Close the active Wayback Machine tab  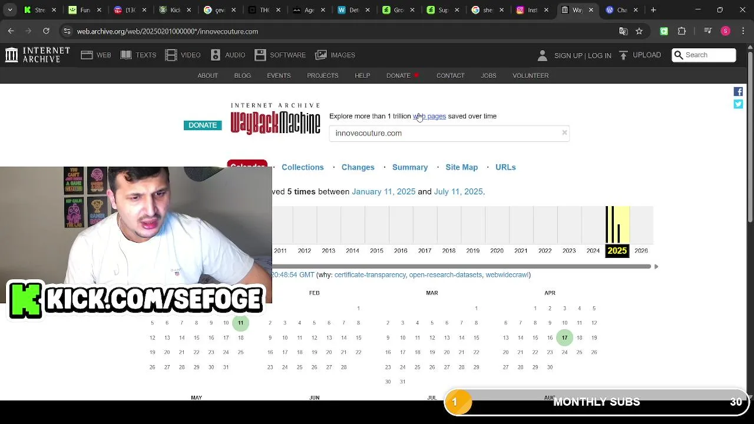(x=591, y=10)
